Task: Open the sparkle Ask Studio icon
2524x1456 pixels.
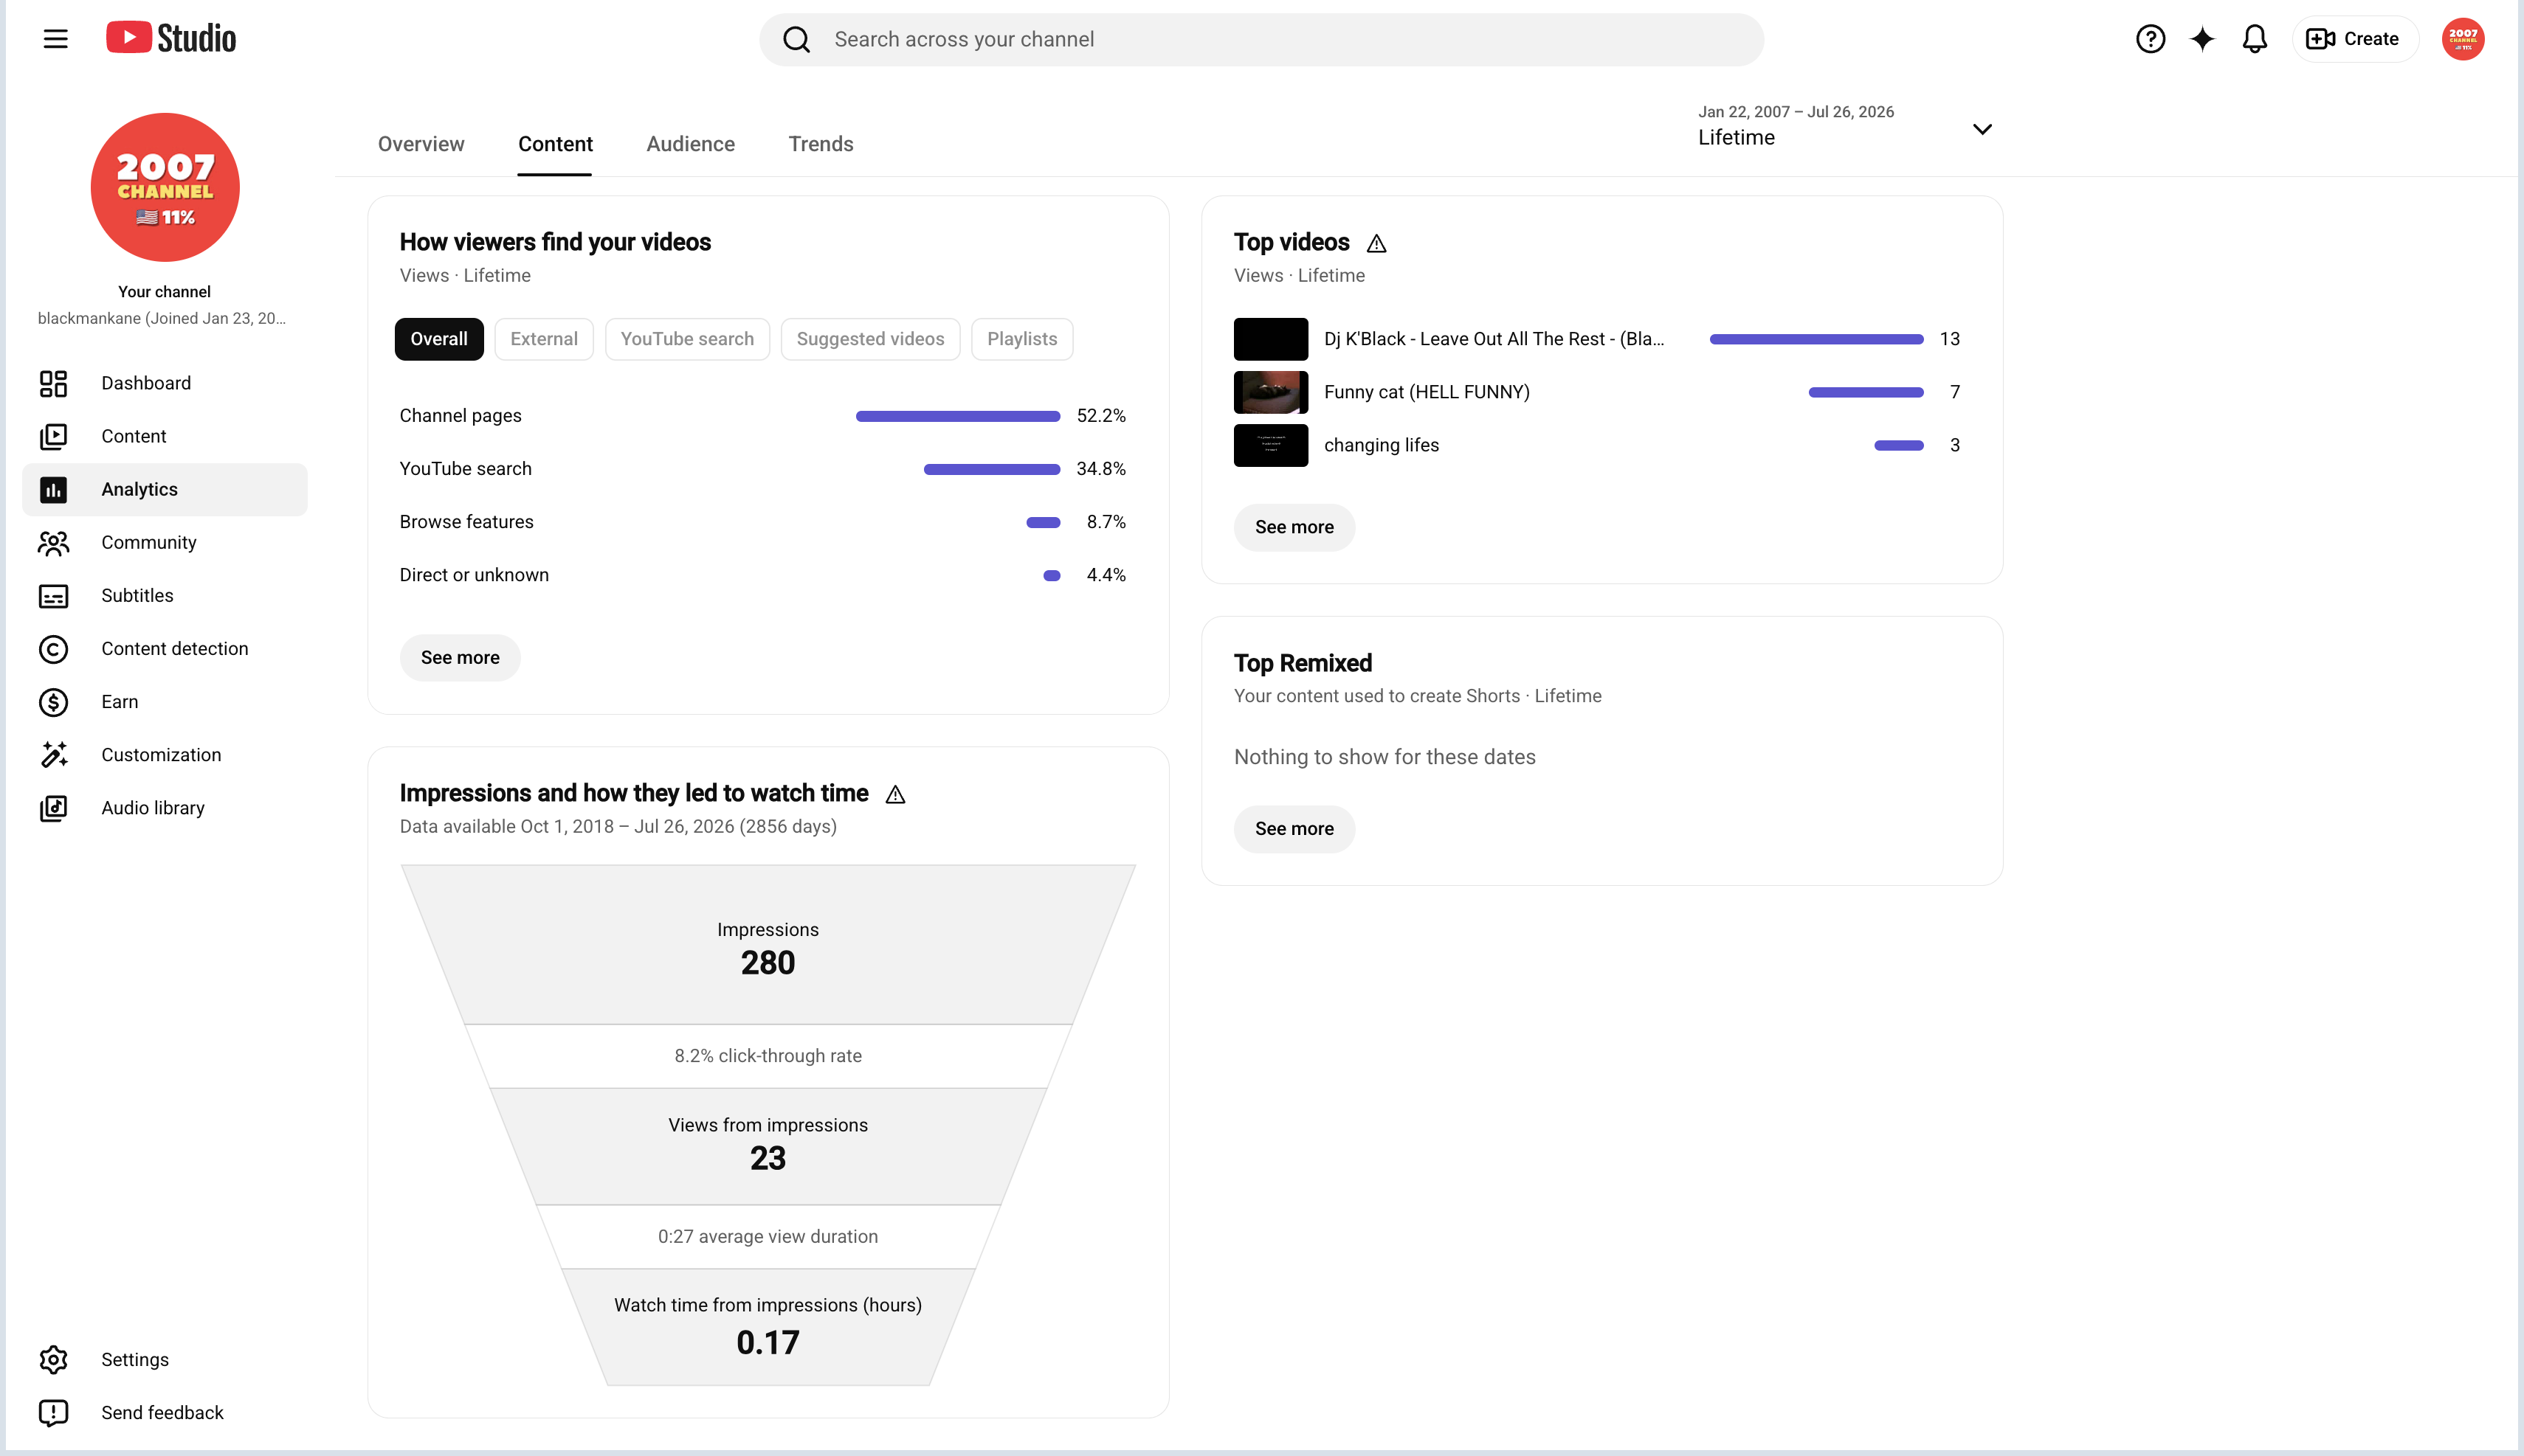Action: 2202,39
